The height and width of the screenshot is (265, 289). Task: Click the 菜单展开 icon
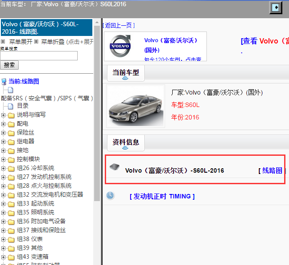(3, 41)
